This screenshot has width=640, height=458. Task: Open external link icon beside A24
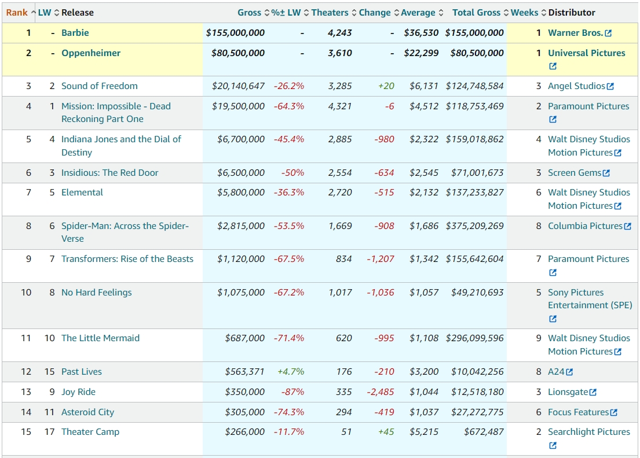(x=570, y=372)
